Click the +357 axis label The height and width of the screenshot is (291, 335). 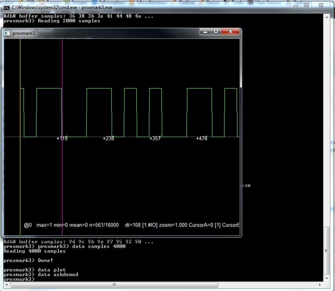click(x=155, y=139)
